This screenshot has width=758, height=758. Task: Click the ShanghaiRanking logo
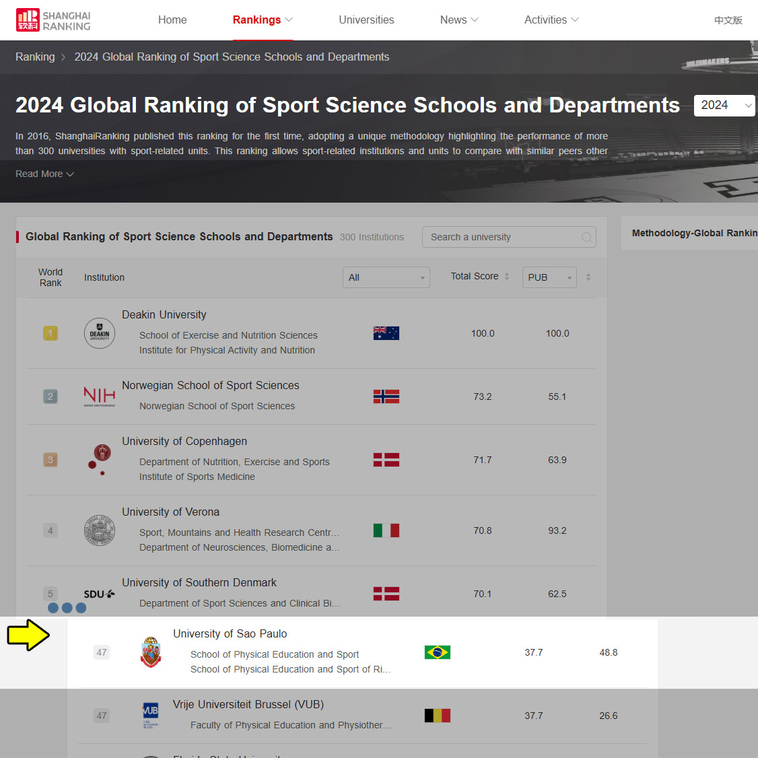[53, 20]
